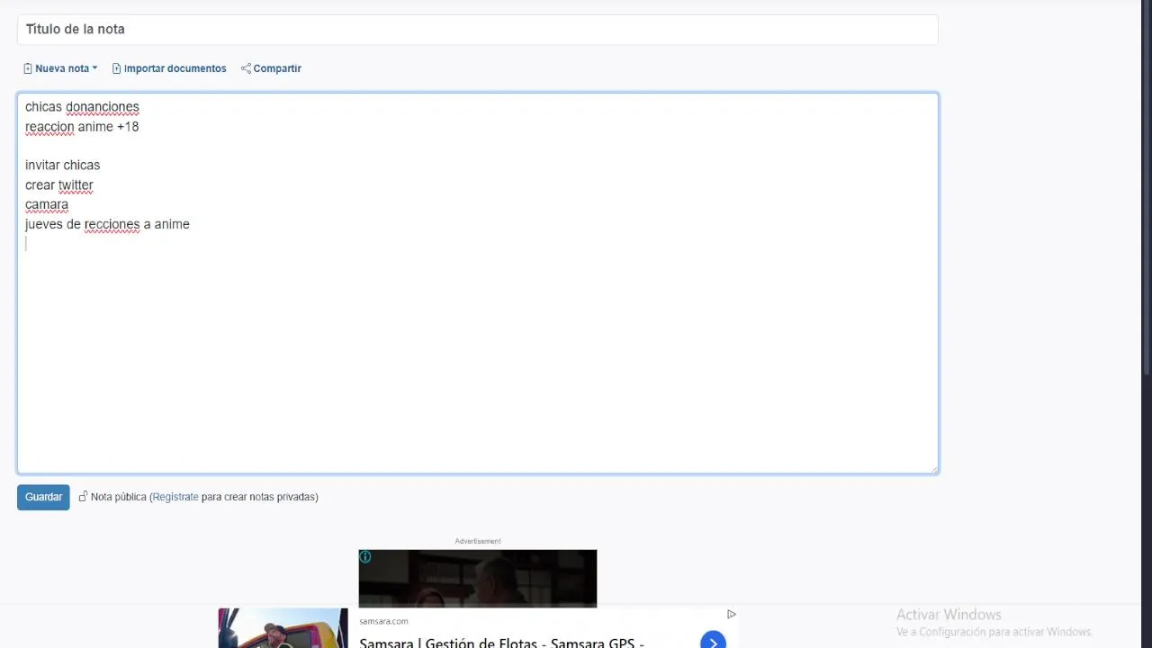Click the Samsara Gestión de Flotas headline

(501, 643)
